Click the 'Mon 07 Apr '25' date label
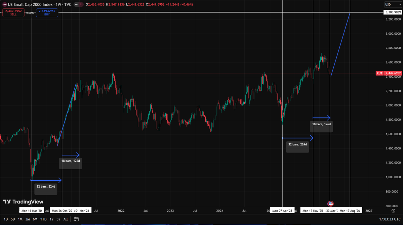 [x=282, y=211]
